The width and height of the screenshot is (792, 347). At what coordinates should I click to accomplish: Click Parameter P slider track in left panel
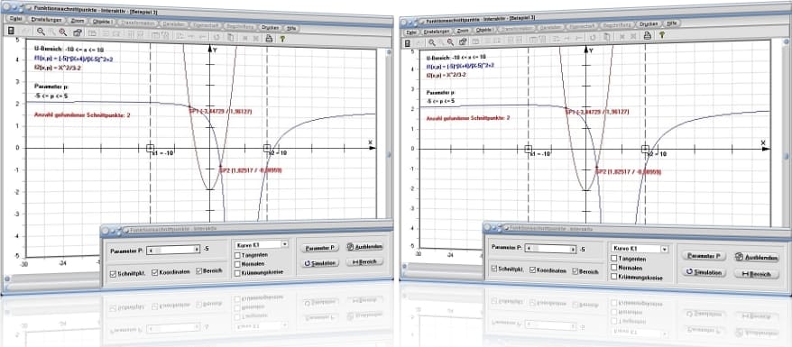click(x=173, y=249)
